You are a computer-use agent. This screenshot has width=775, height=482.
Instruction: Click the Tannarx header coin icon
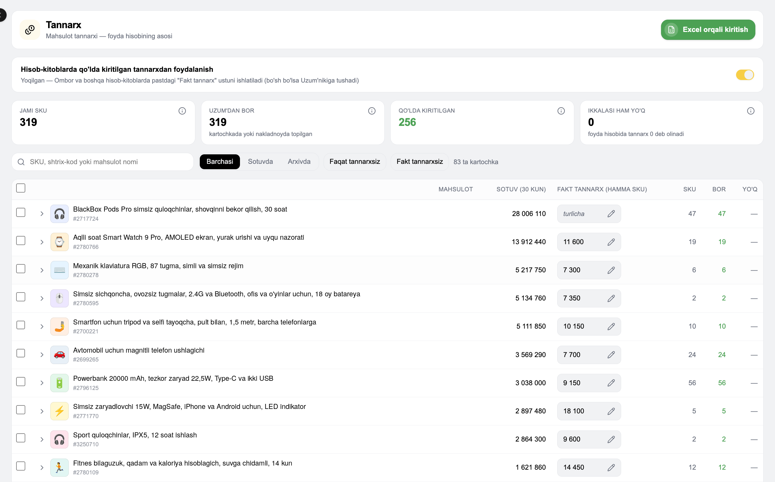coord(30,30)
